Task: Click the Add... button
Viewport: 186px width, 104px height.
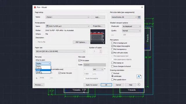Action: point(98,17)
